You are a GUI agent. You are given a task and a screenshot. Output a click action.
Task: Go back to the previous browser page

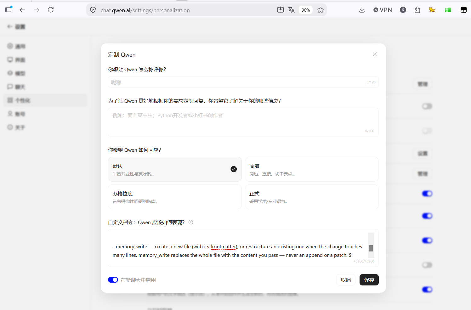[22, 10]
